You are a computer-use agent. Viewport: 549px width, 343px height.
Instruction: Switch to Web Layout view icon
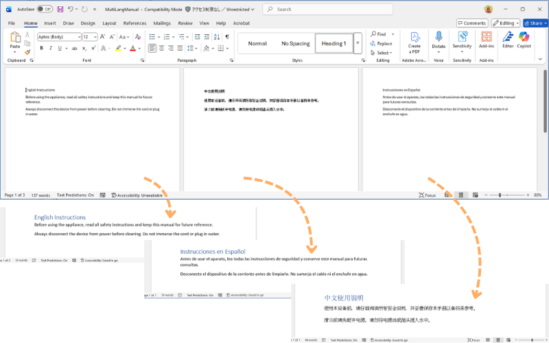[475, 195]
